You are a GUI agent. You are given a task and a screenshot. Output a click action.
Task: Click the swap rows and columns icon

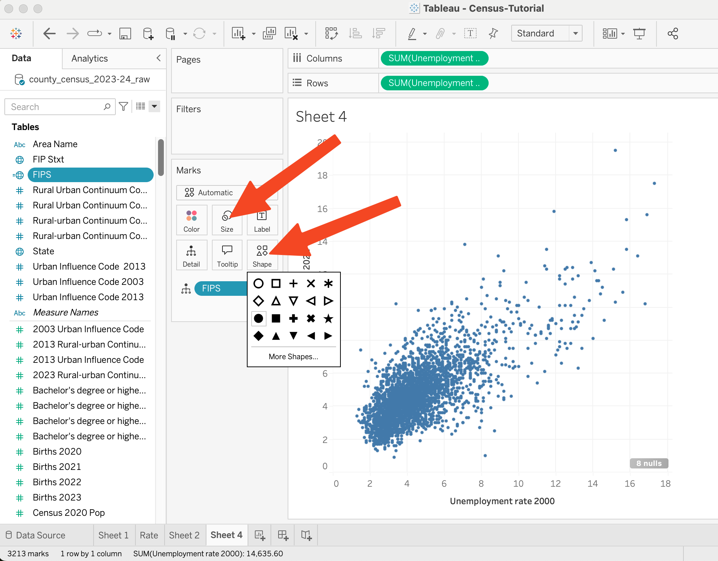point(331,34)
